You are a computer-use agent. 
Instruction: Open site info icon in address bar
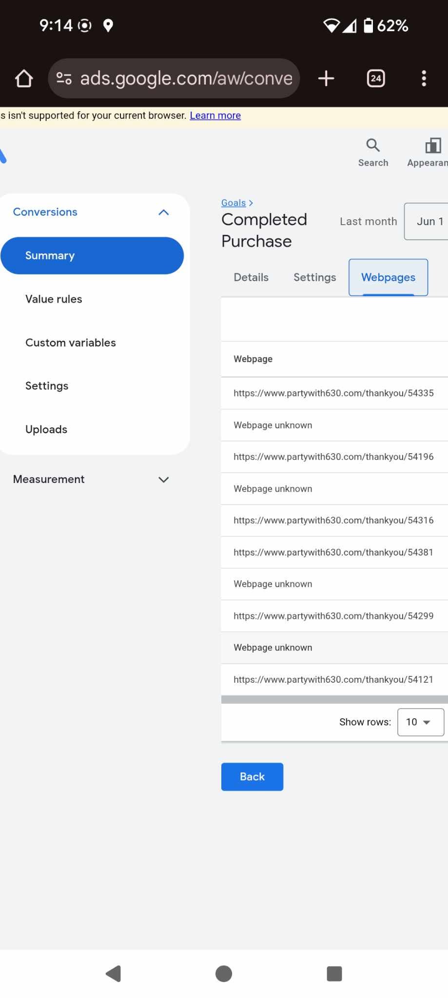[x=64, y=78]
